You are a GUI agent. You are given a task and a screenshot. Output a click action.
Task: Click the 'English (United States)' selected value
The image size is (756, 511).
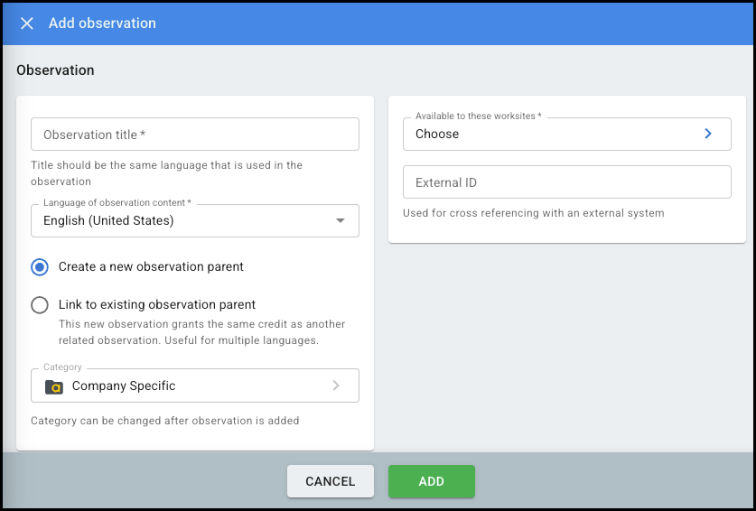(x=108, y=220)
